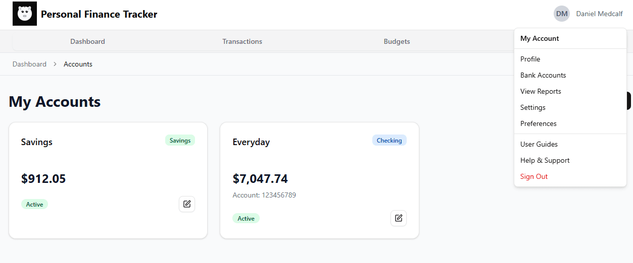Choose View Reports in the menu
The image size is (633, 263).
click(541, 91)
